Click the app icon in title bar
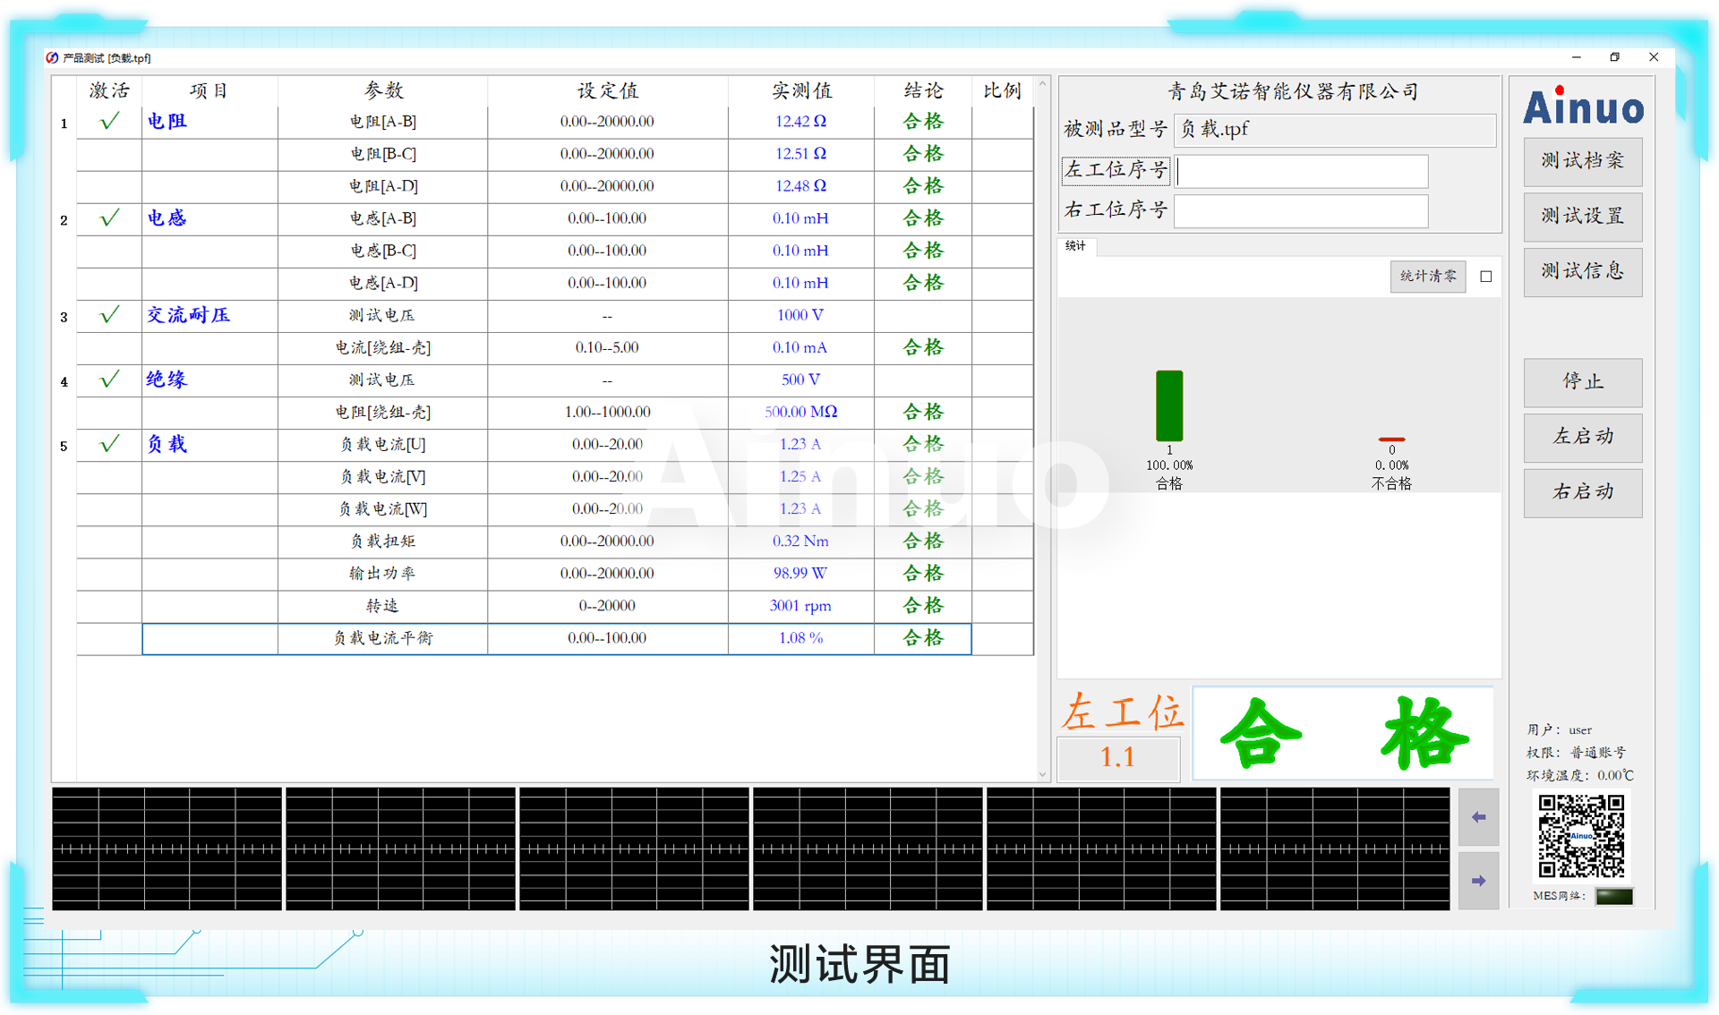Screen dimensions: 1719x1015 [x=52, y=57]
